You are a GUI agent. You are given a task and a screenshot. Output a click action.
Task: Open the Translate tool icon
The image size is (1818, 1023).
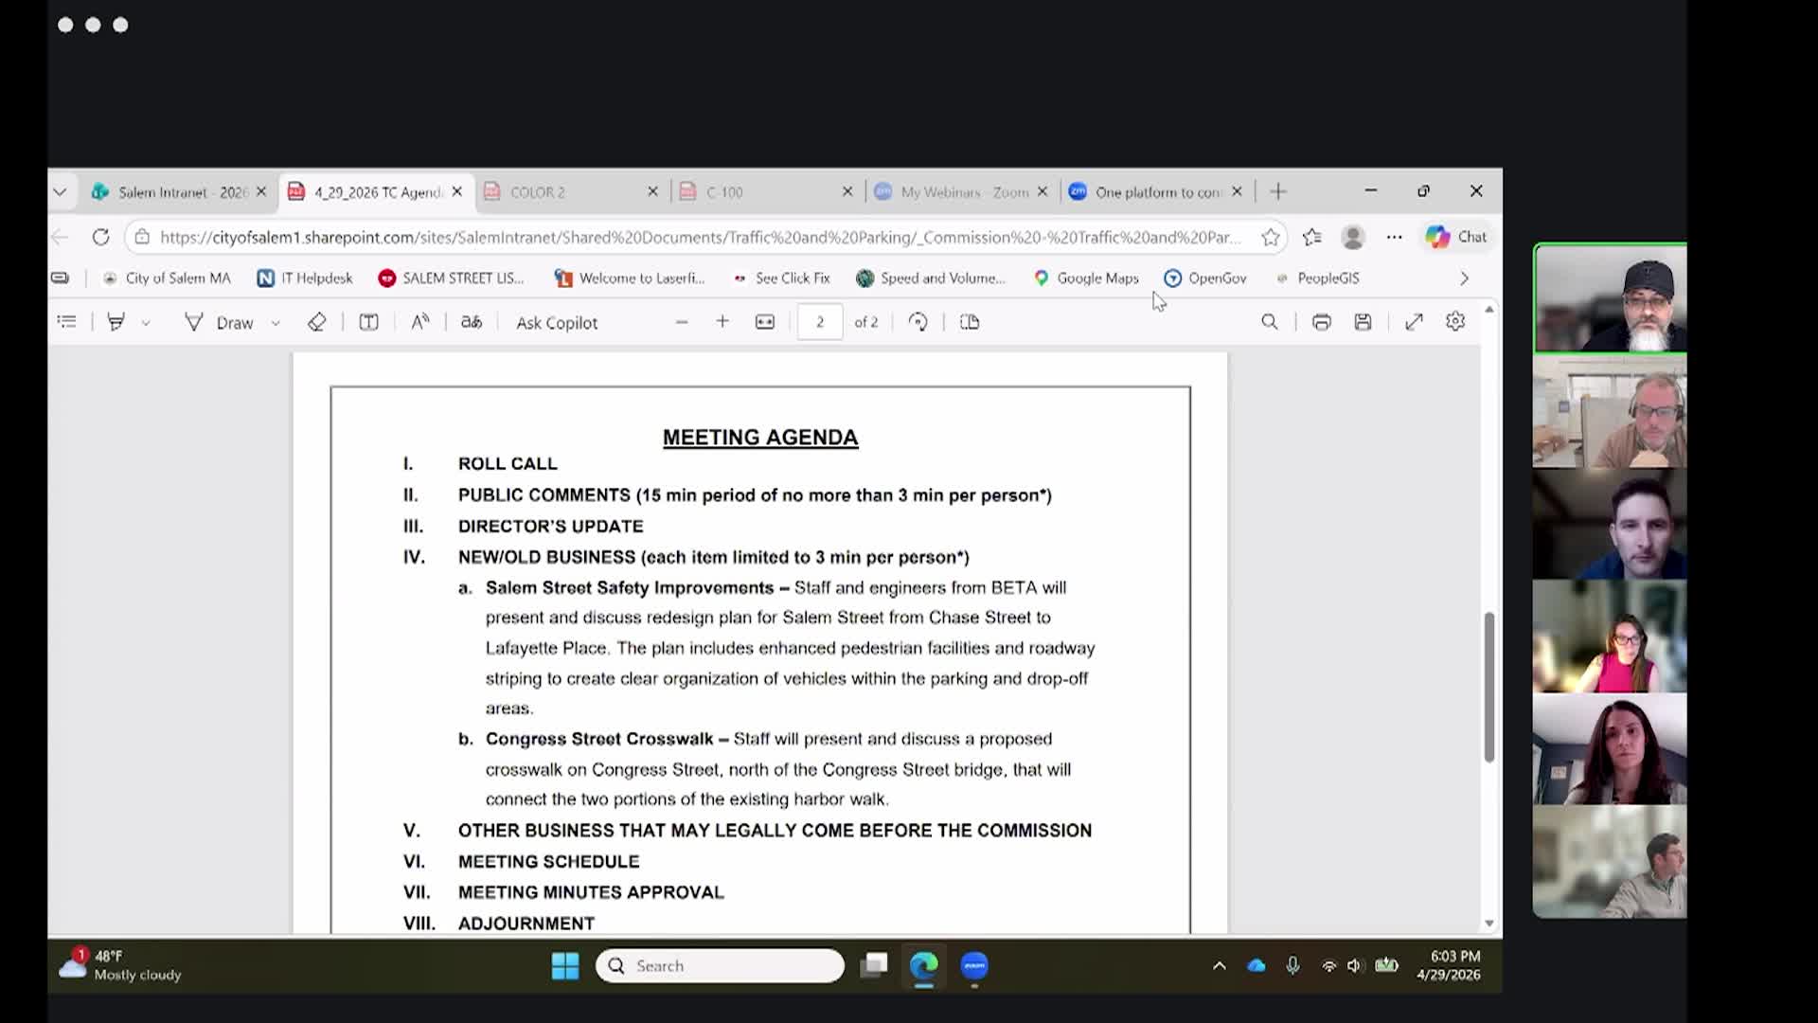pos(472,322)
